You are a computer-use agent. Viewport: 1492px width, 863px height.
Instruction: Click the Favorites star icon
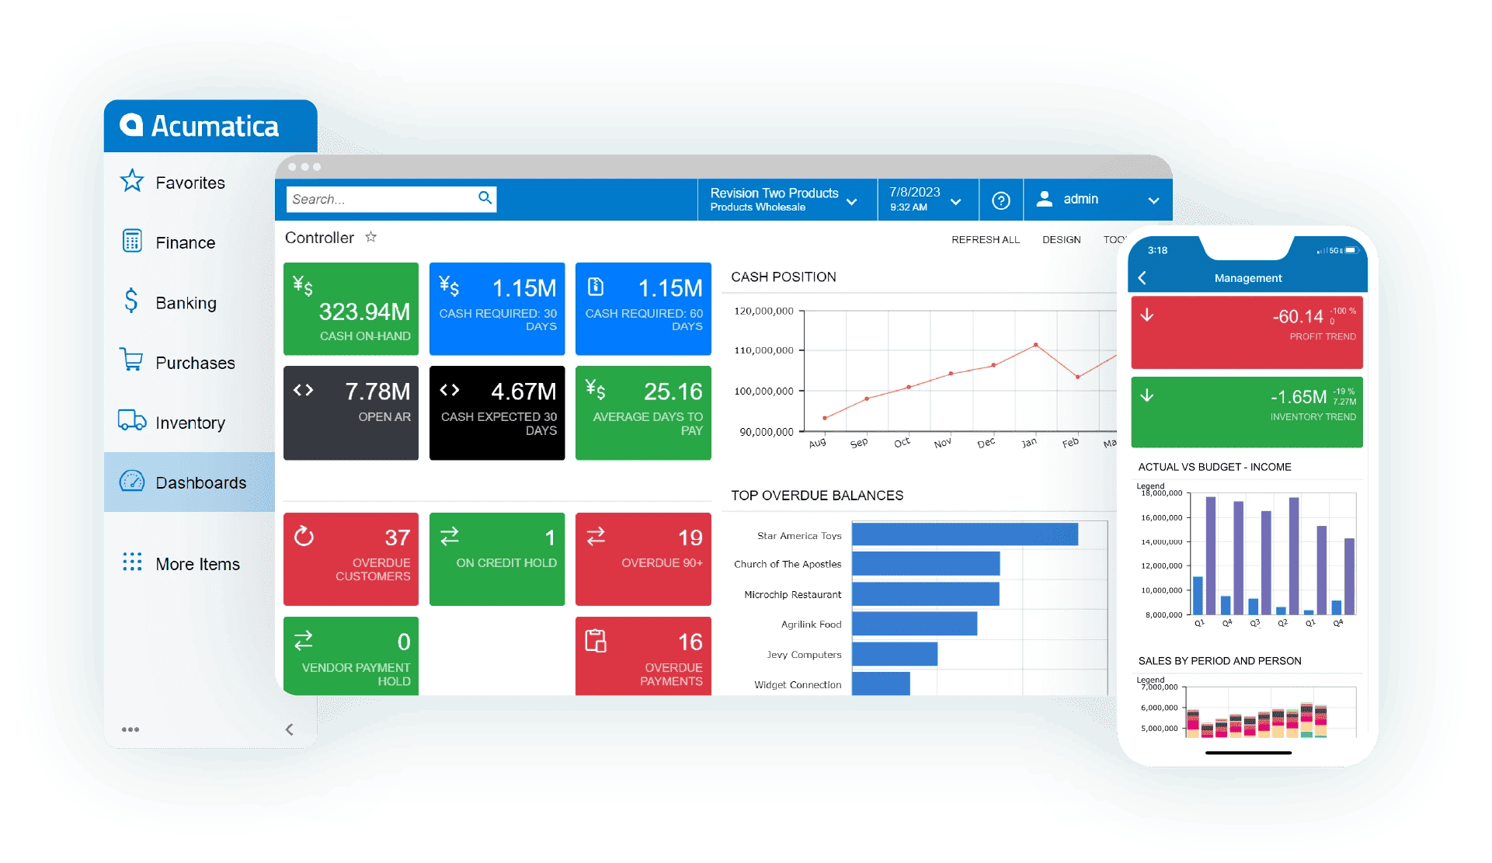[x=132, y=181]
